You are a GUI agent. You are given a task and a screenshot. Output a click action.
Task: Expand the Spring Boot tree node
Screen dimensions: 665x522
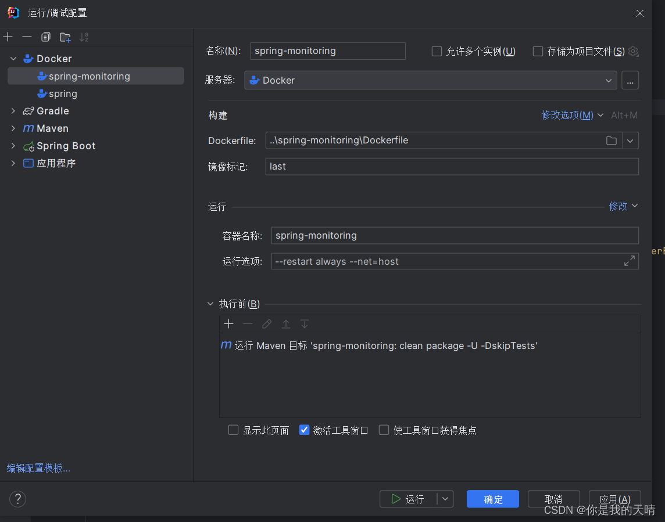pos(13,146)
